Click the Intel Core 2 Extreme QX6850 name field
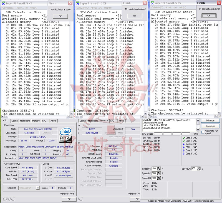 [38, 129]
